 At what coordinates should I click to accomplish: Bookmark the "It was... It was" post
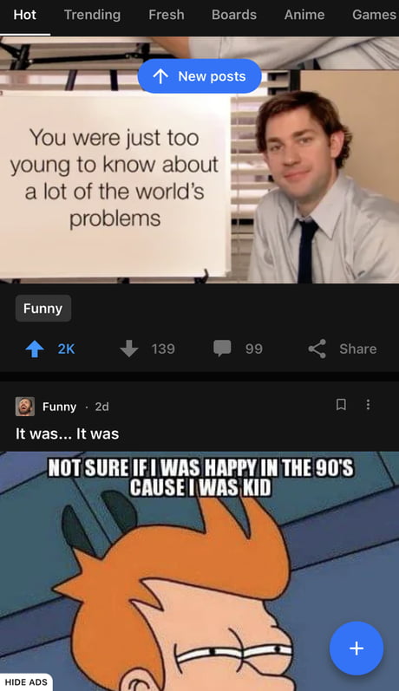pyautogui.click(x=341, y=405)
